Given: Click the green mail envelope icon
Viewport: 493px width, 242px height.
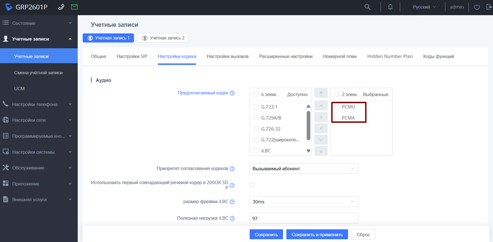Looking at the screenshot, I should tap(74, 7).
